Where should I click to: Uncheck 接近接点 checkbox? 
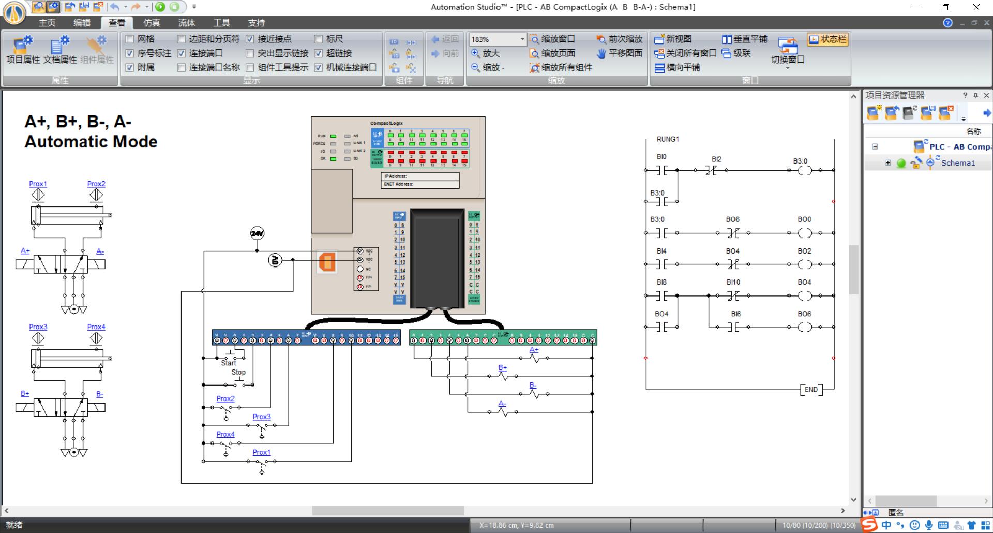(x=250, y=39)
